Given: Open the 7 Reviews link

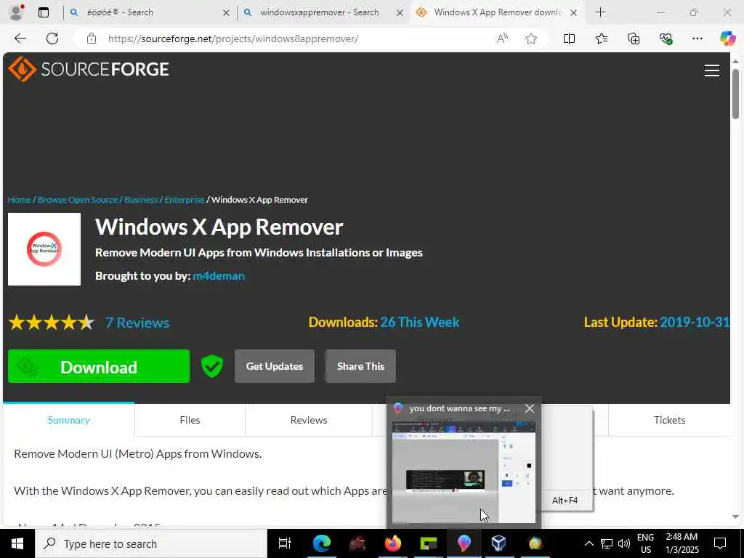Looking at the screenshot, I should click(x=137, y=323).
